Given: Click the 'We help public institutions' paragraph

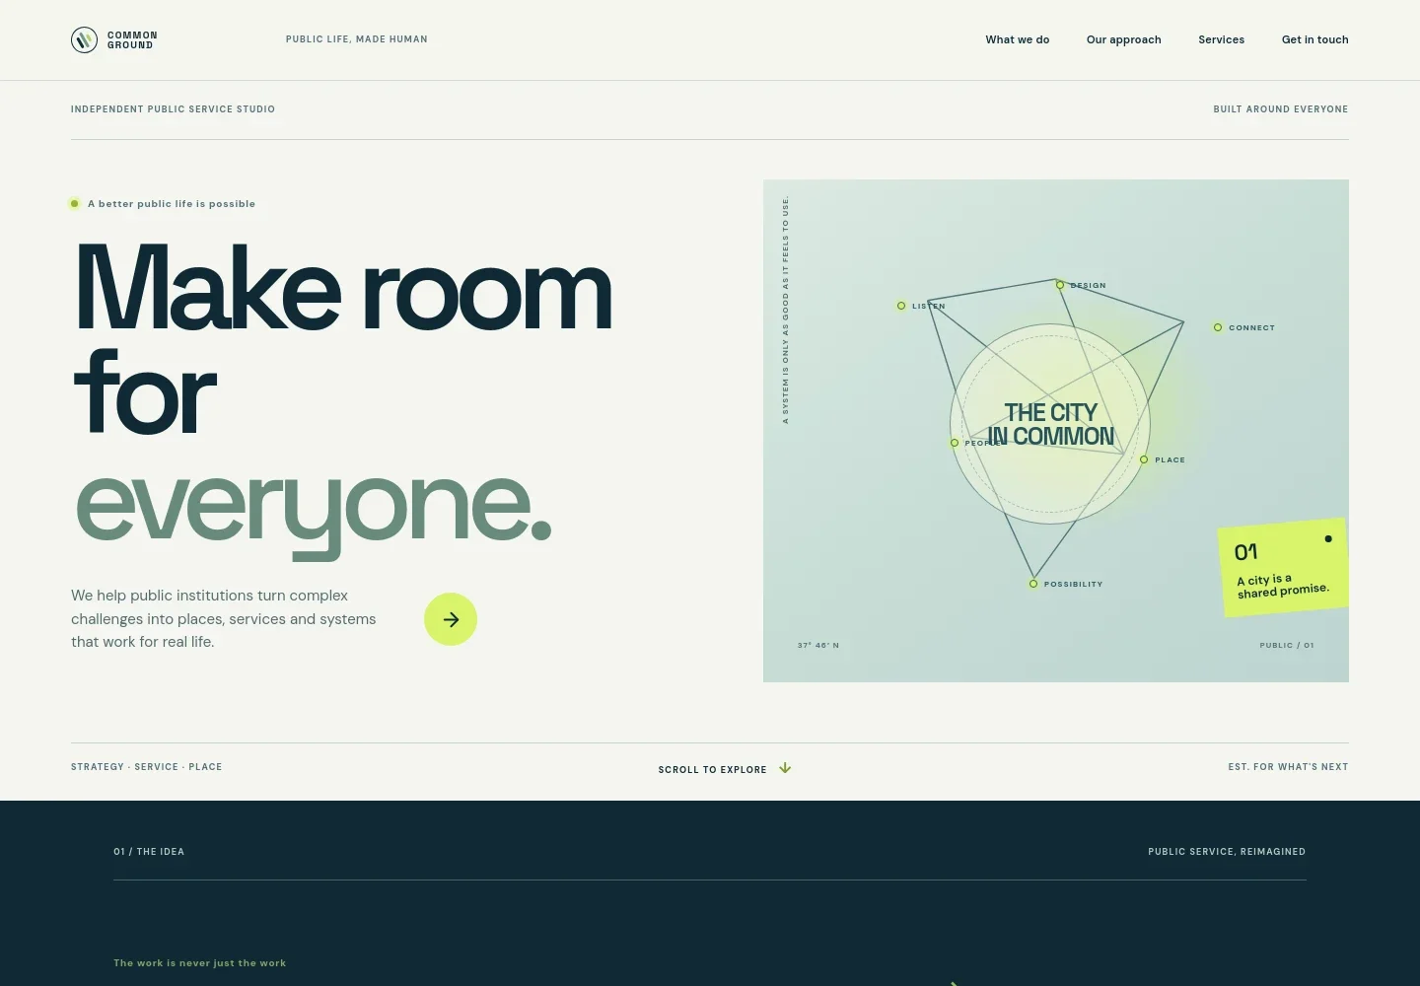Looking at the screenshot, I should (x=224, y=618).
